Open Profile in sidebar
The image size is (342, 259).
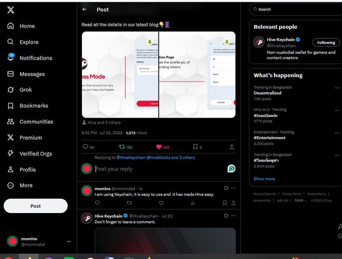[x=21, y=169]
